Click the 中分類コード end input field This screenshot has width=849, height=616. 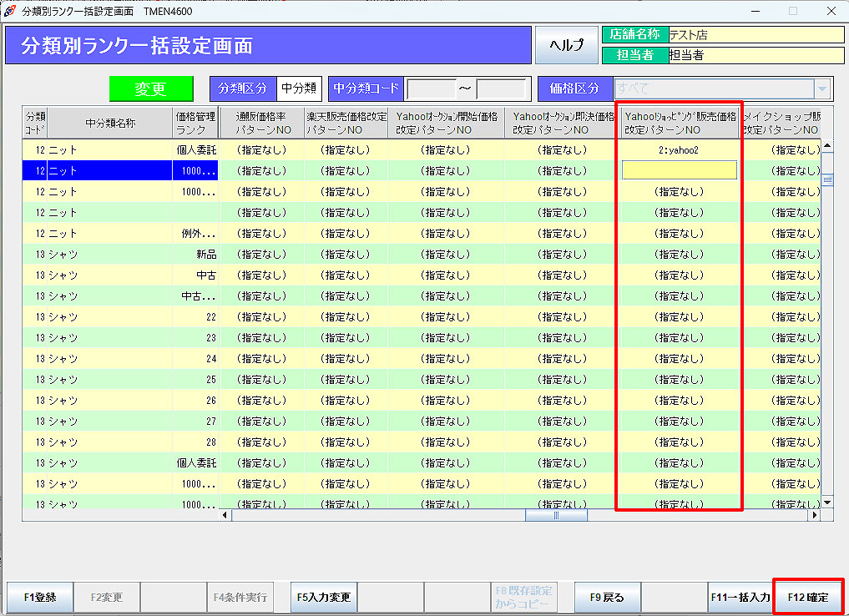pyautogui.click(x=501, y=88)
